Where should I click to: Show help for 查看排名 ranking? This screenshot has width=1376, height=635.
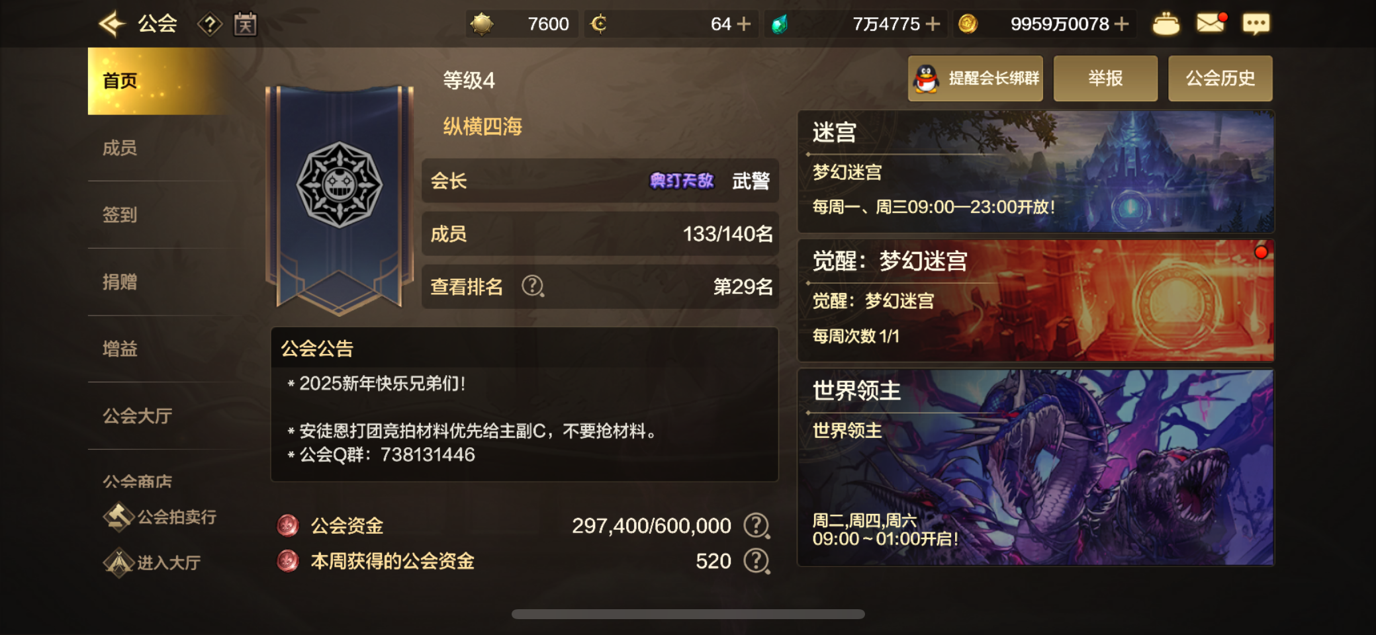(x=533, y=286)
